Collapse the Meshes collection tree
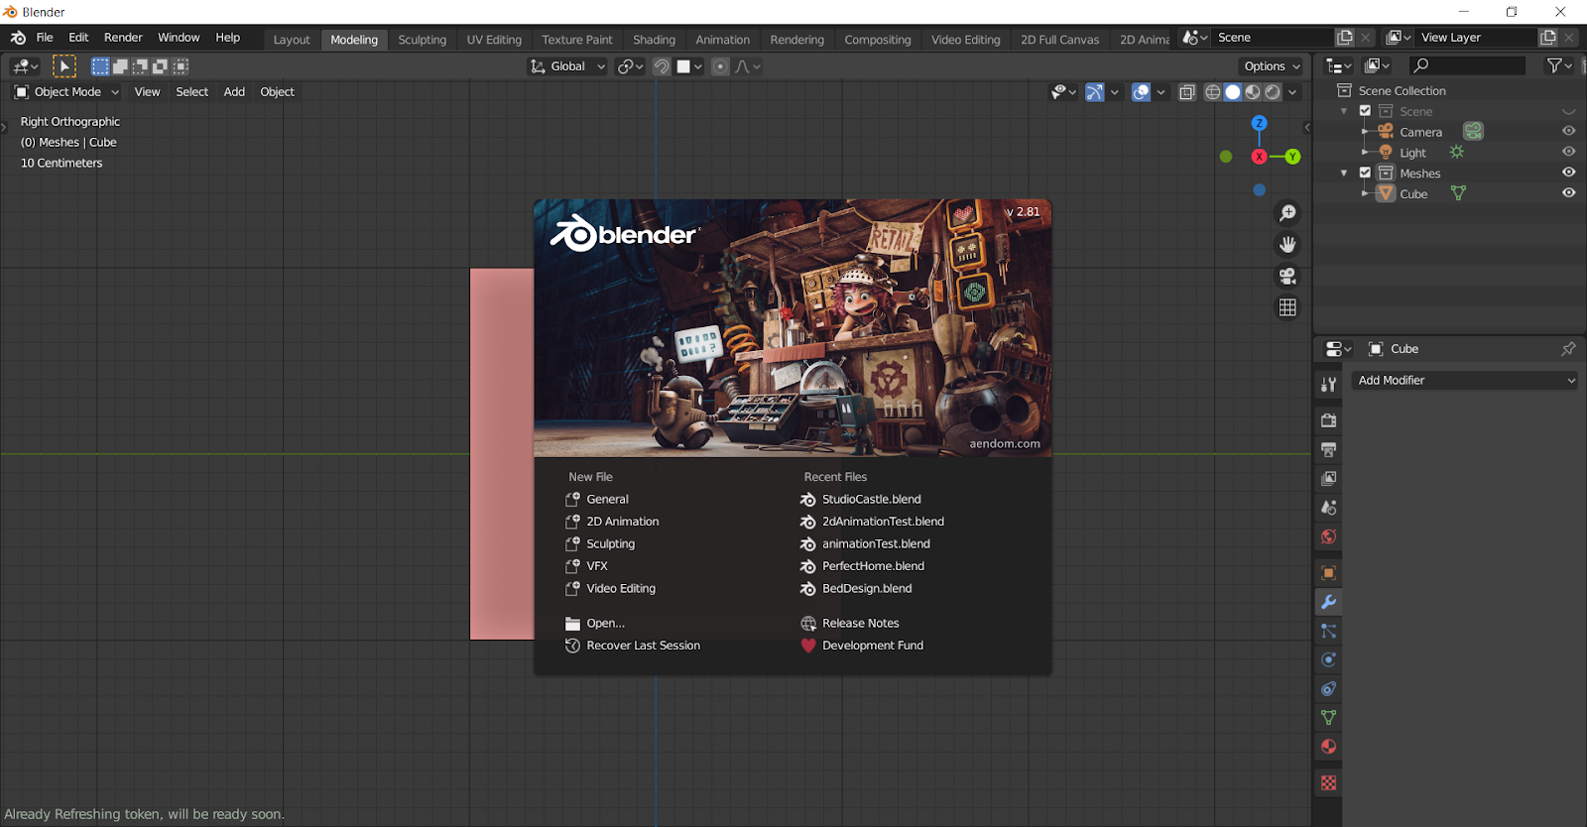The height and width of the screenshot is (827, 1587). click(1344, 173)
